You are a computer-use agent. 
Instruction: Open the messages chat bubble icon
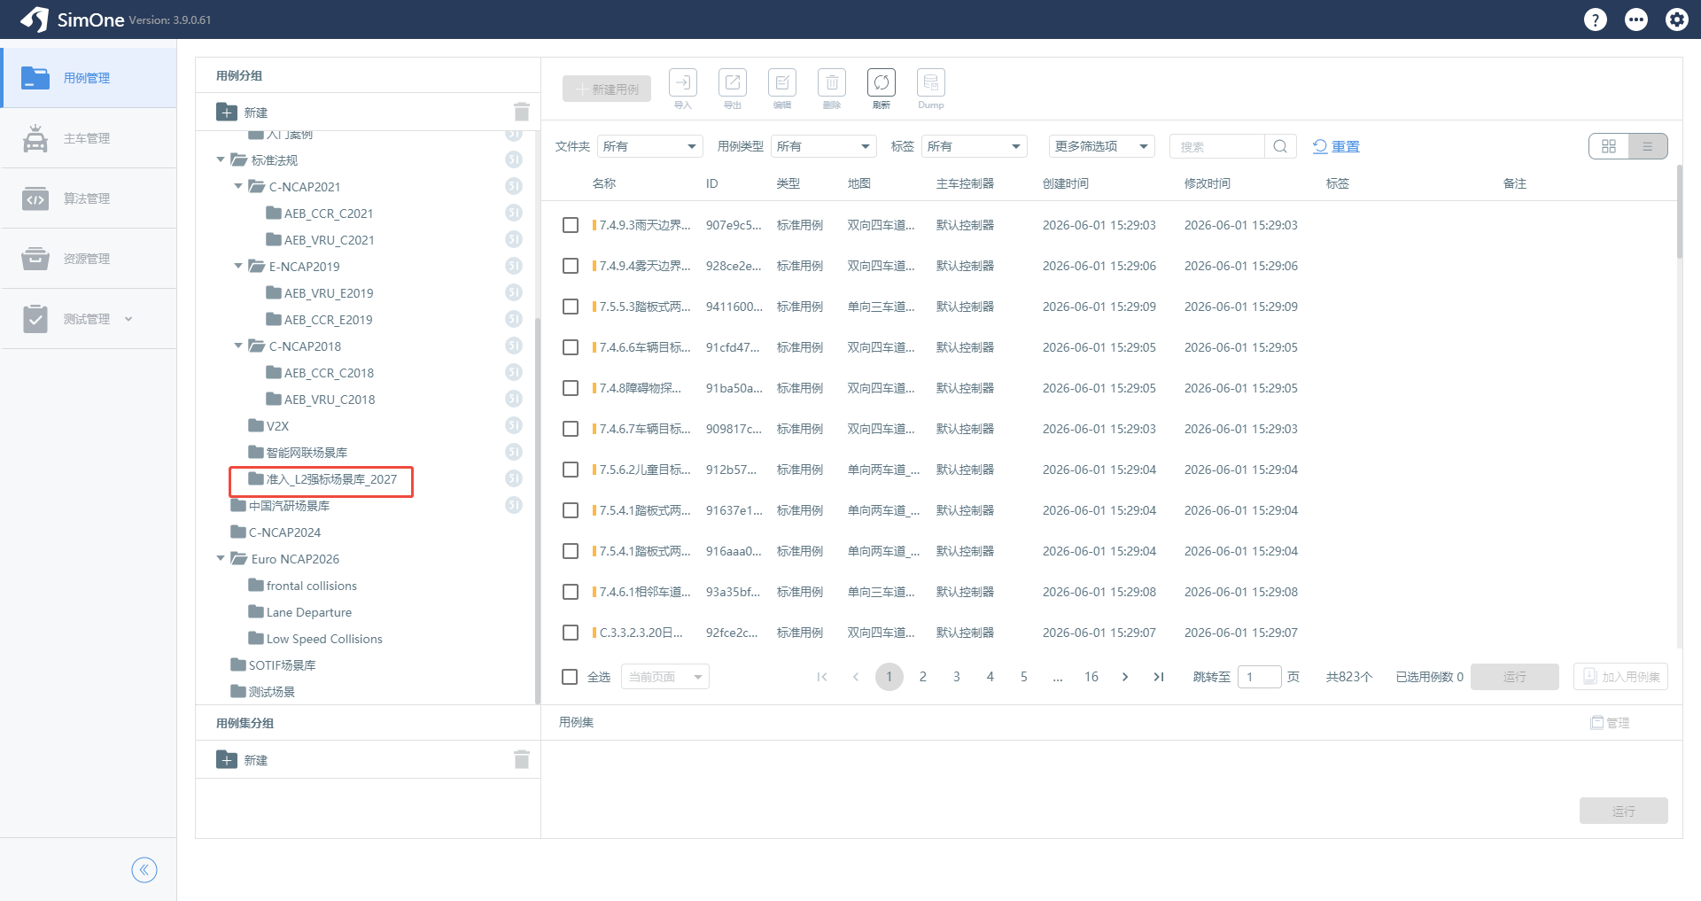1636,19
